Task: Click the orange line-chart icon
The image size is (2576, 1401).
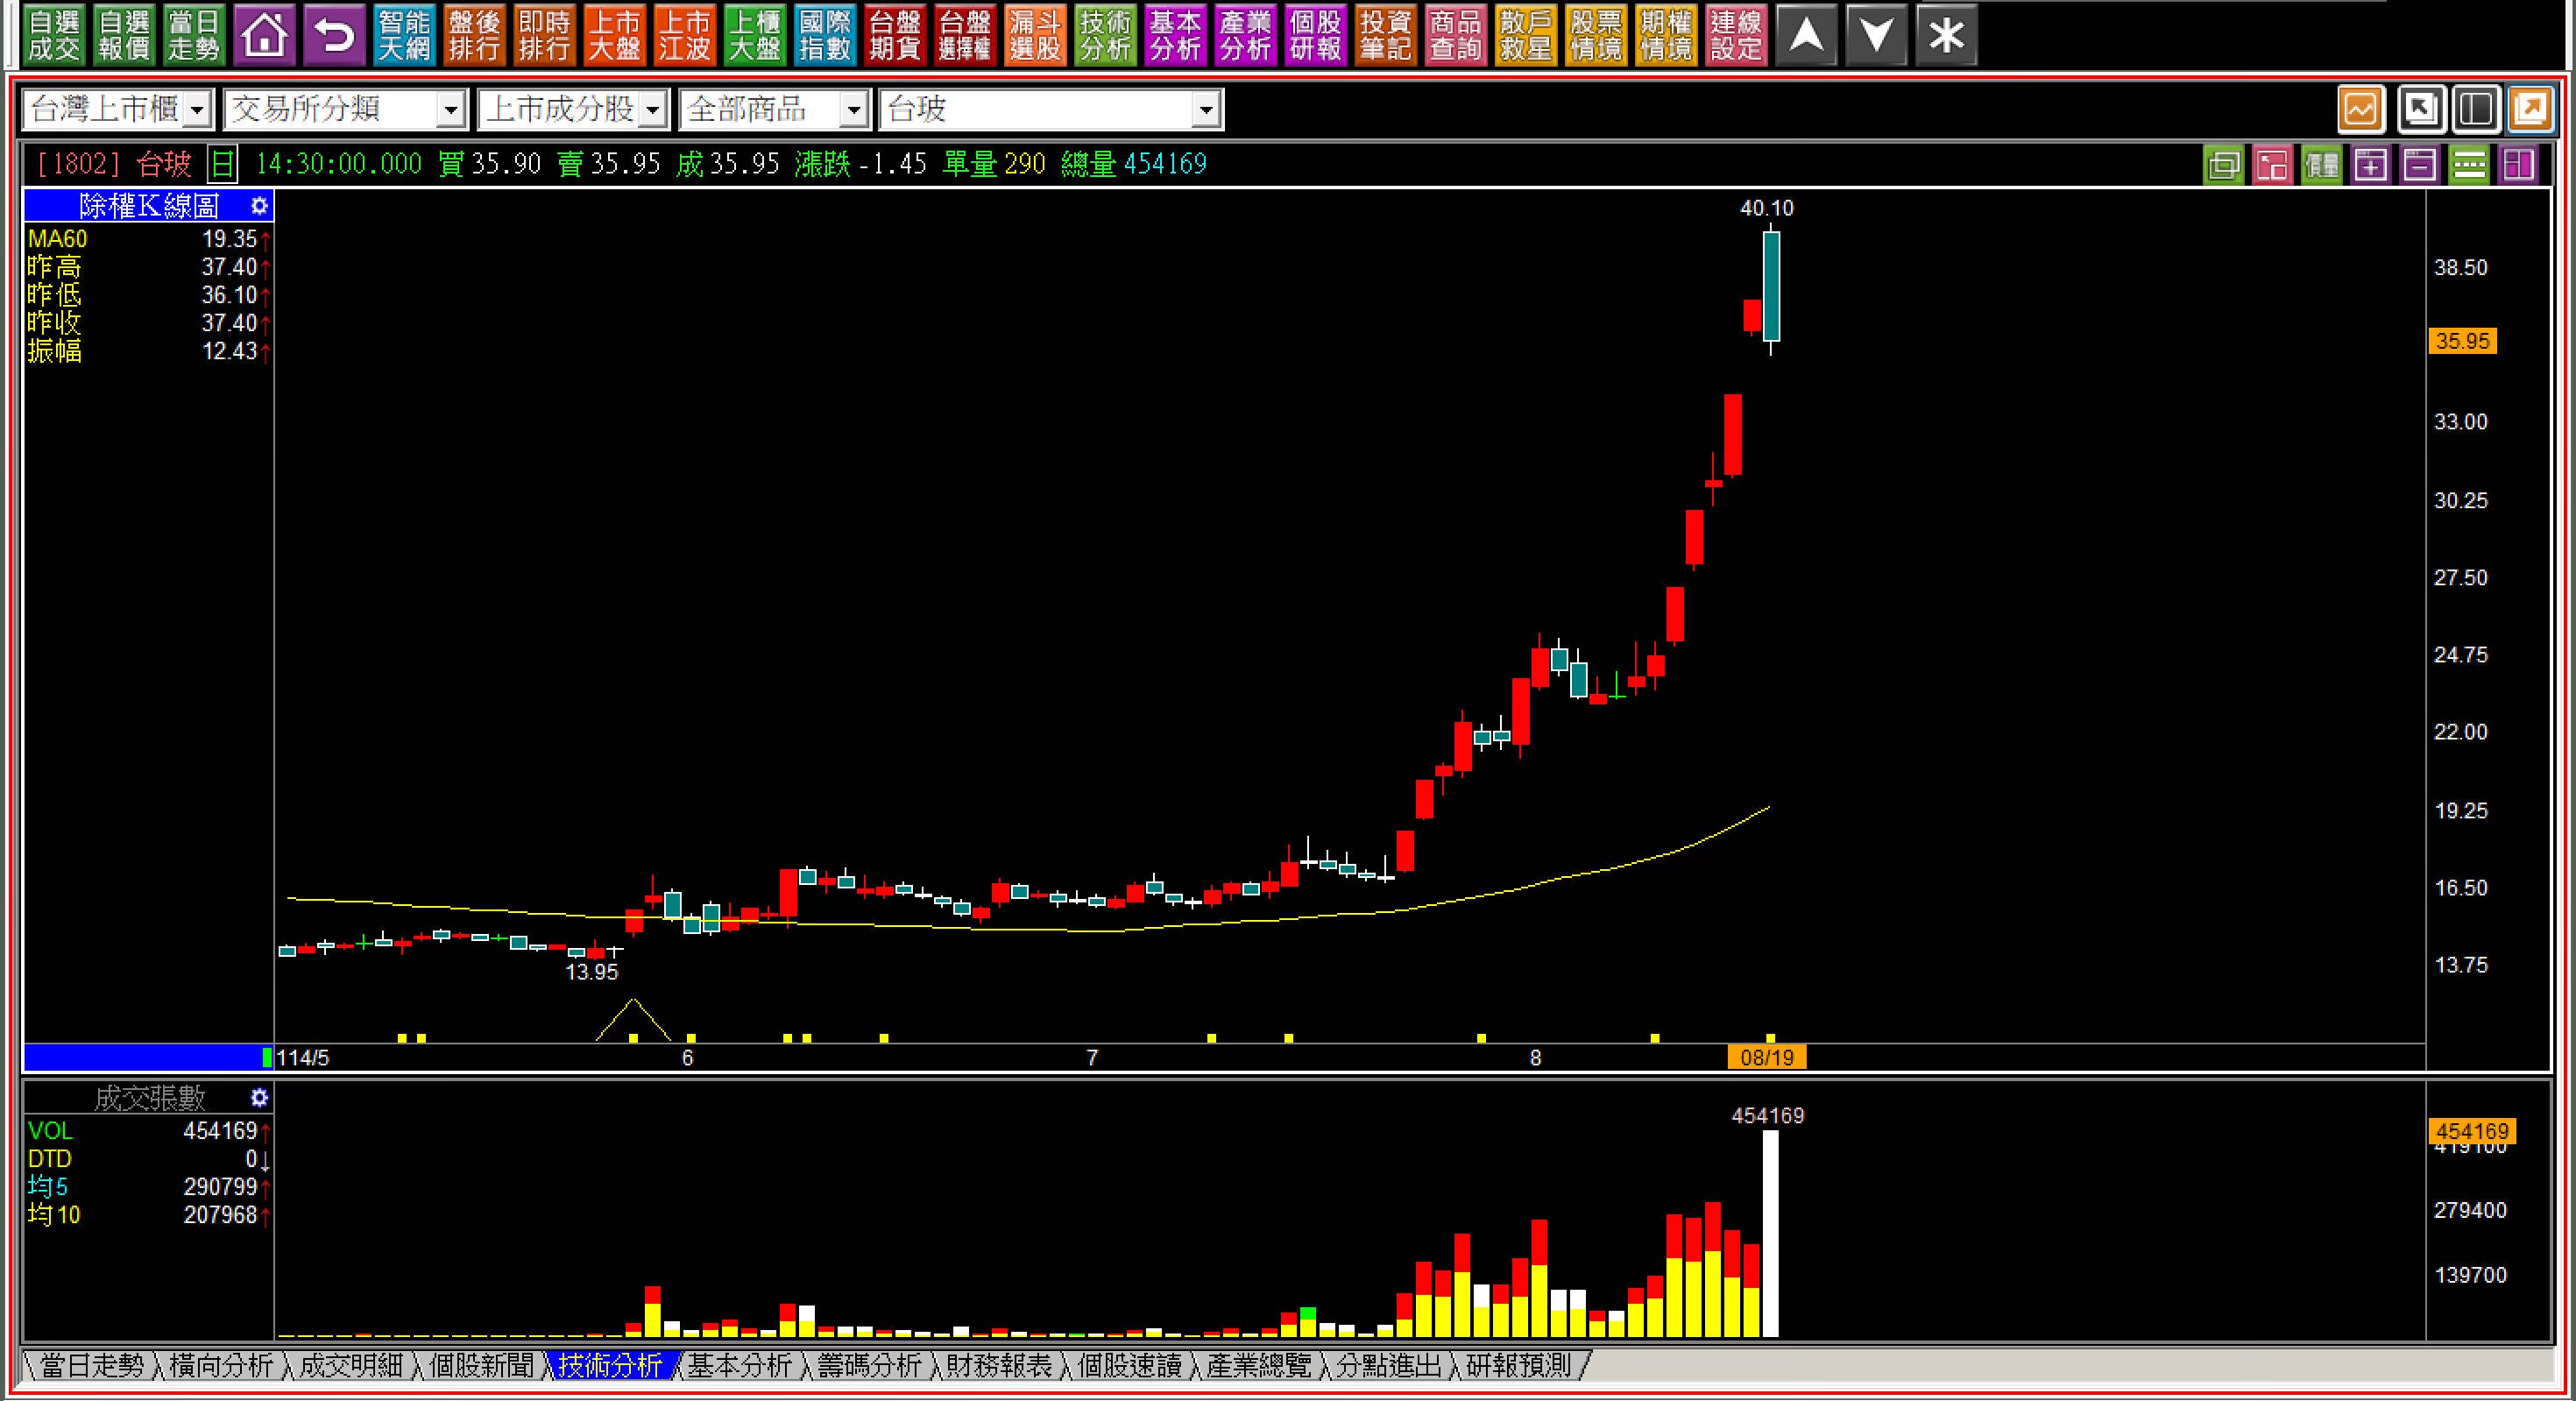Action: click(2361, 109)
